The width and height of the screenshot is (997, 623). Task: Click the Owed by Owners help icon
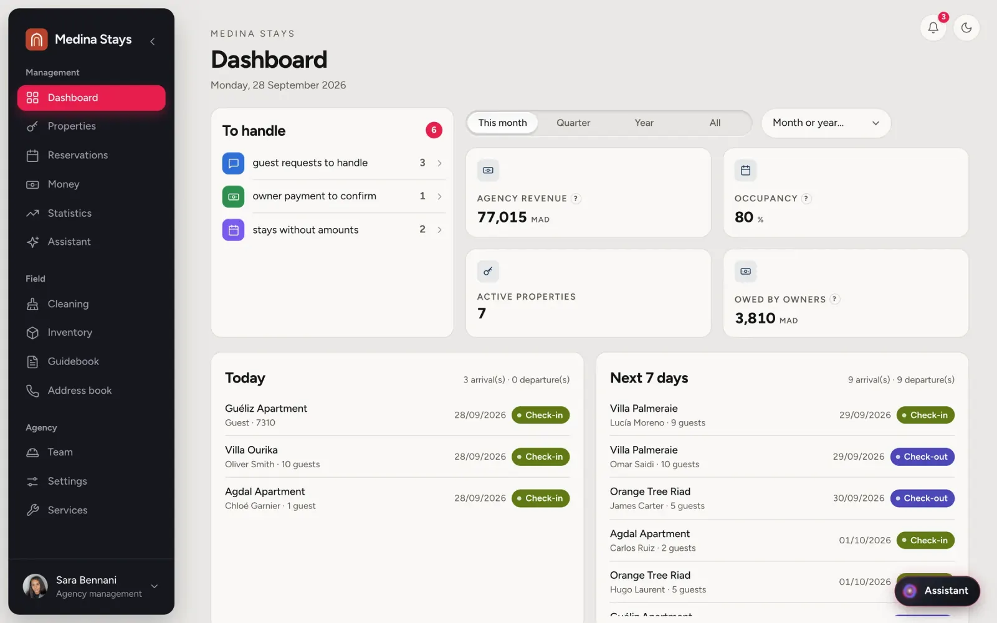(x=835, y=299)
